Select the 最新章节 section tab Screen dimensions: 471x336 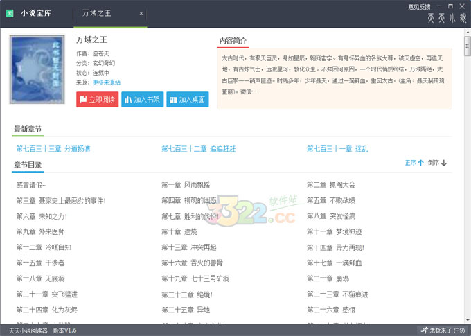coord(28,130)
